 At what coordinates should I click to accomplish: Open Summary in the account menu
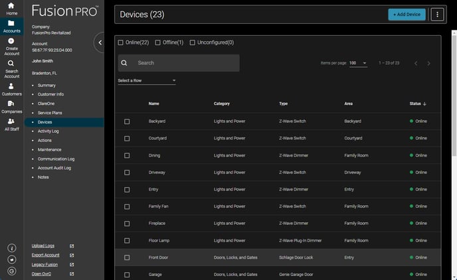[x=46, y=86]
